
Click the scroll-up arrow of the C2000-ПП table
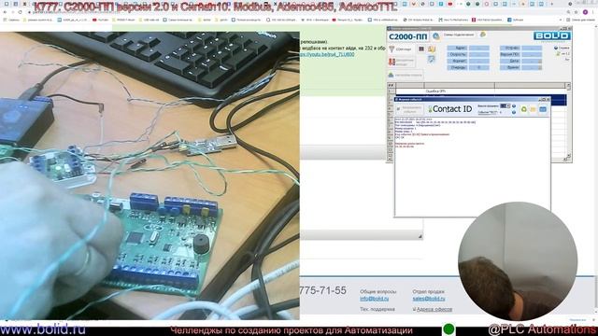pos(568,86)
